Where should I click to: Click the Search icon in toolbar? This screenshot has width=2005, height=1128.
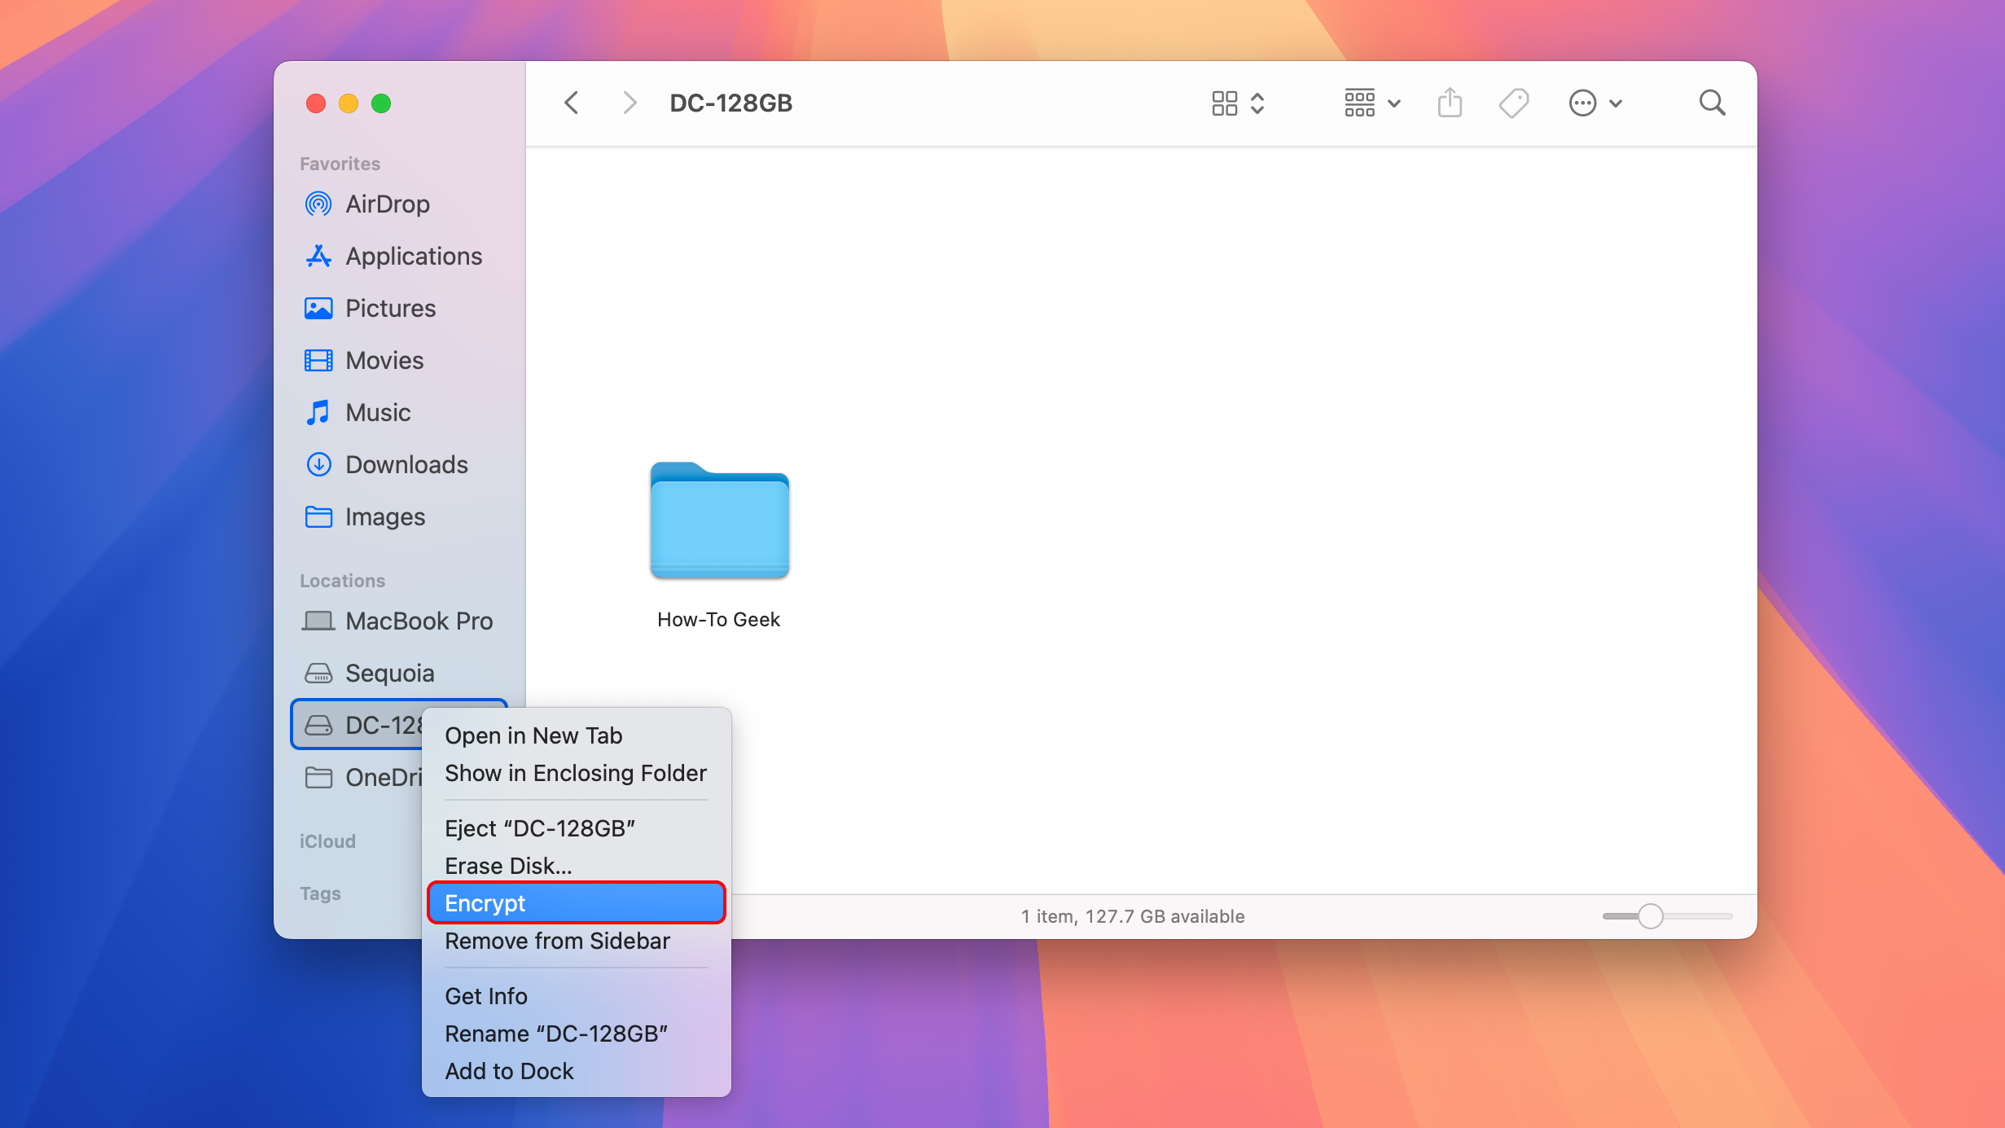click(1712, 102)
